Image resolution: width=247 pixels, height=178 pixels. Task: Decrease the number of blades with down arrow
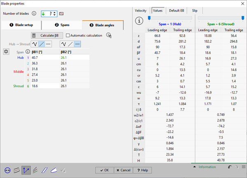tap(54, 15)
